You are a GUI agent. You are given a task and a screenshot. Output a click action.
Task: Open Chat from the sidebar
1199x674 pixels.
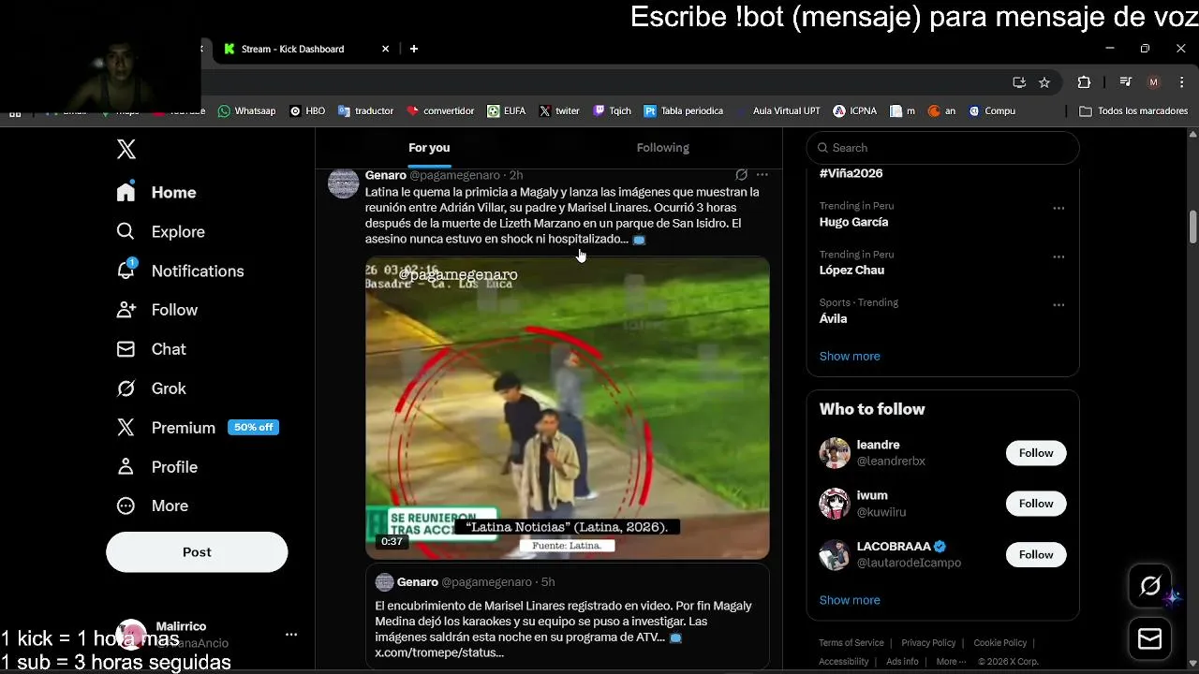click(151, 349)
